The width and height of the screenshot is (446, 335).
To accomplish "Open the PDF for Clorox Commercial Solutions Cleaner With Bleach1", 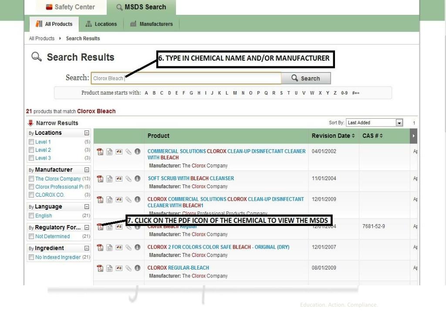I will tap(100, 199).
